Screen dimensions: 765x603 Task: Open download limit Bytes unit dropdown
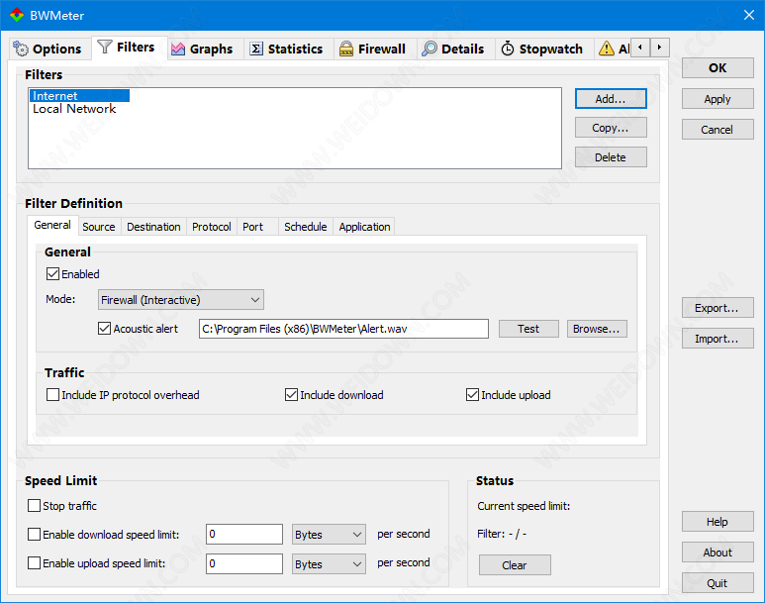tap(329, 535)
